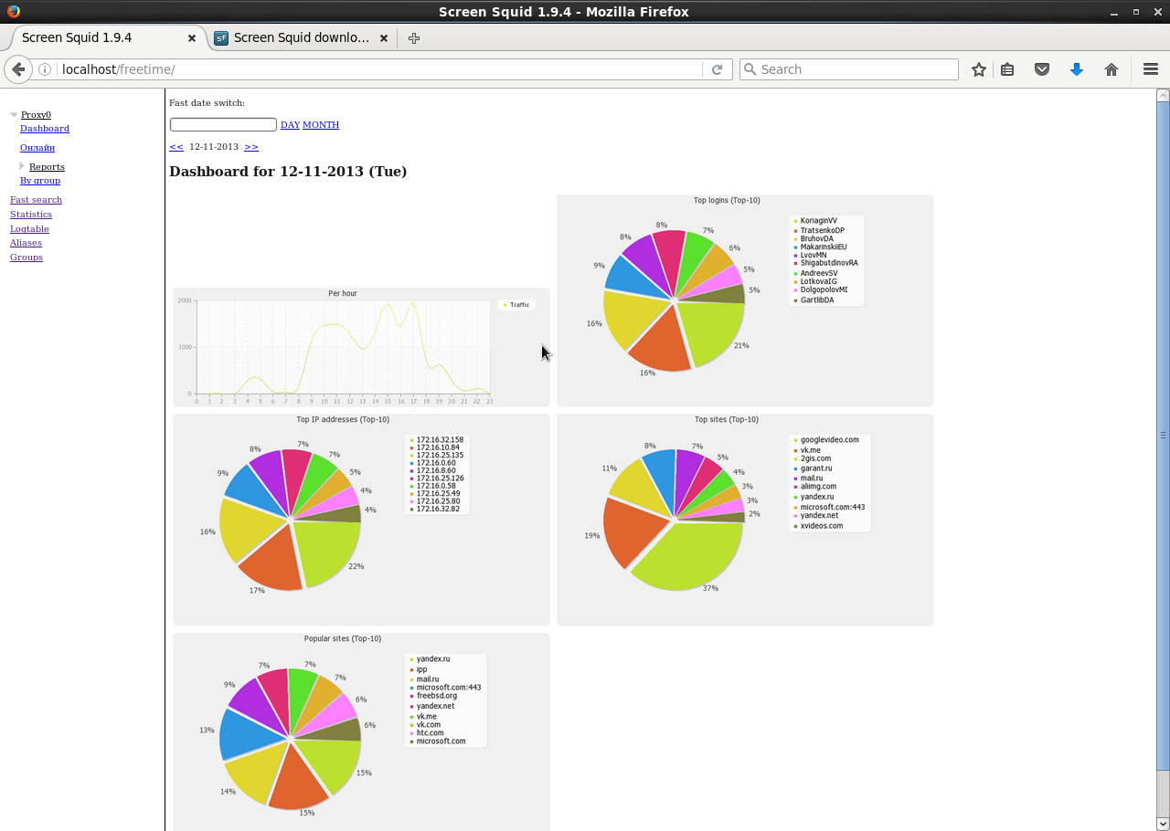
Task: Navigate back with the browser back arrow
Action: [x=18, y=68]
